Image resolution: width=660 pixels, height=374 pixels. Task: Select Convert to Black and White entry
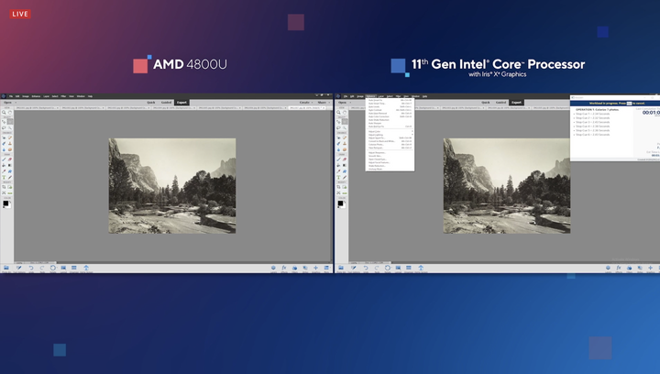click(x=390, y=141)
